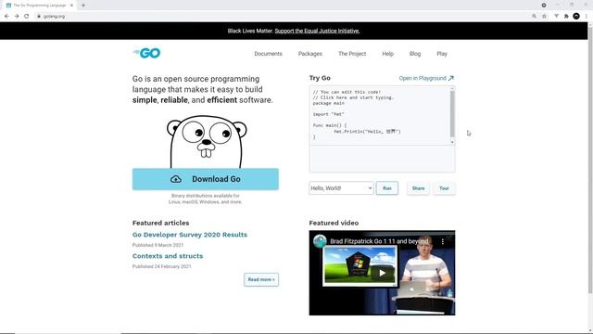This screenshot has width=593, height=334.
Task: Open the Chrome profile avatar
Action: coord(576,17)
